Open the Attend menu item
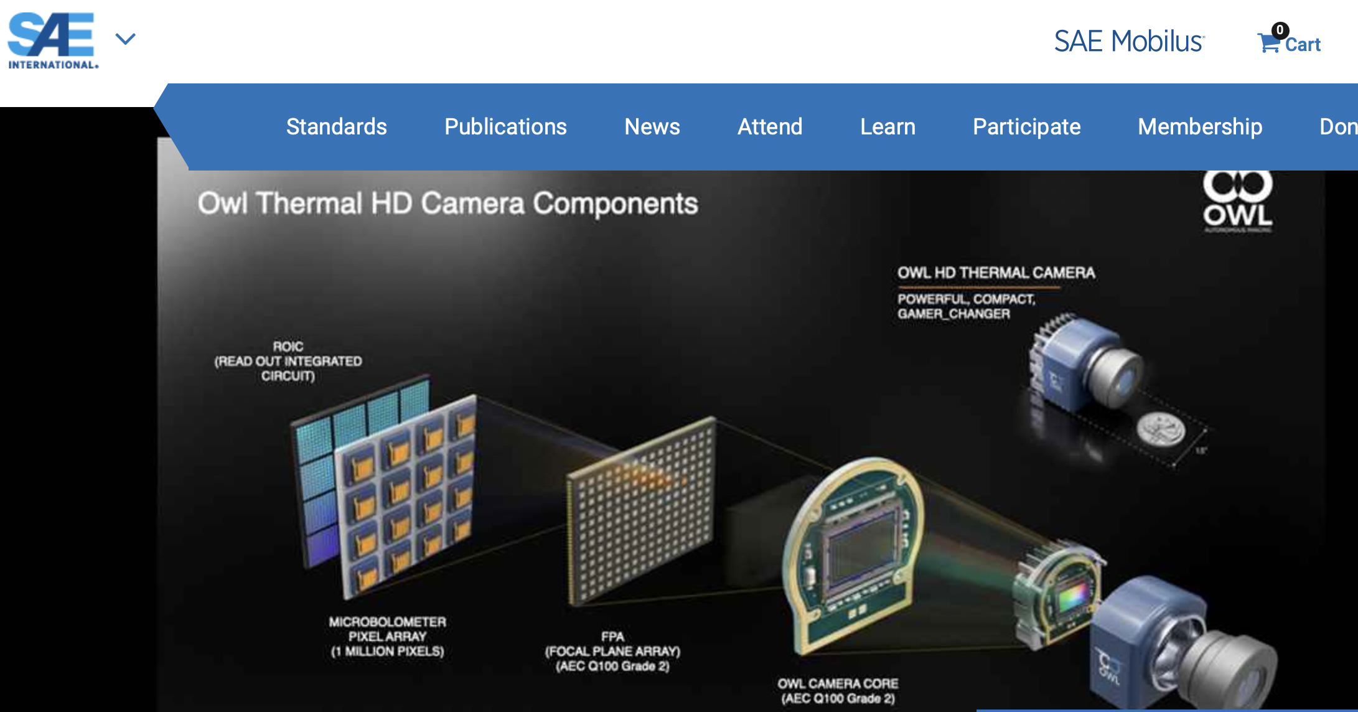The height and width of the screenshot is (712, 1358). (x=769, y=126)
